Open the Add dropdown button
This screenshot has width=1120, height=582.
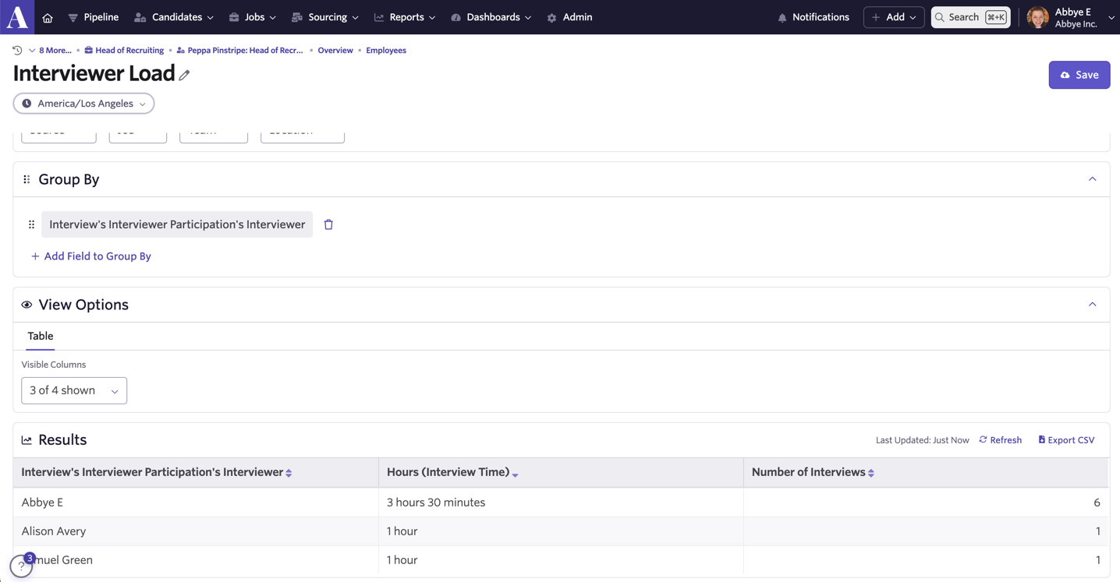coord(894,17)
